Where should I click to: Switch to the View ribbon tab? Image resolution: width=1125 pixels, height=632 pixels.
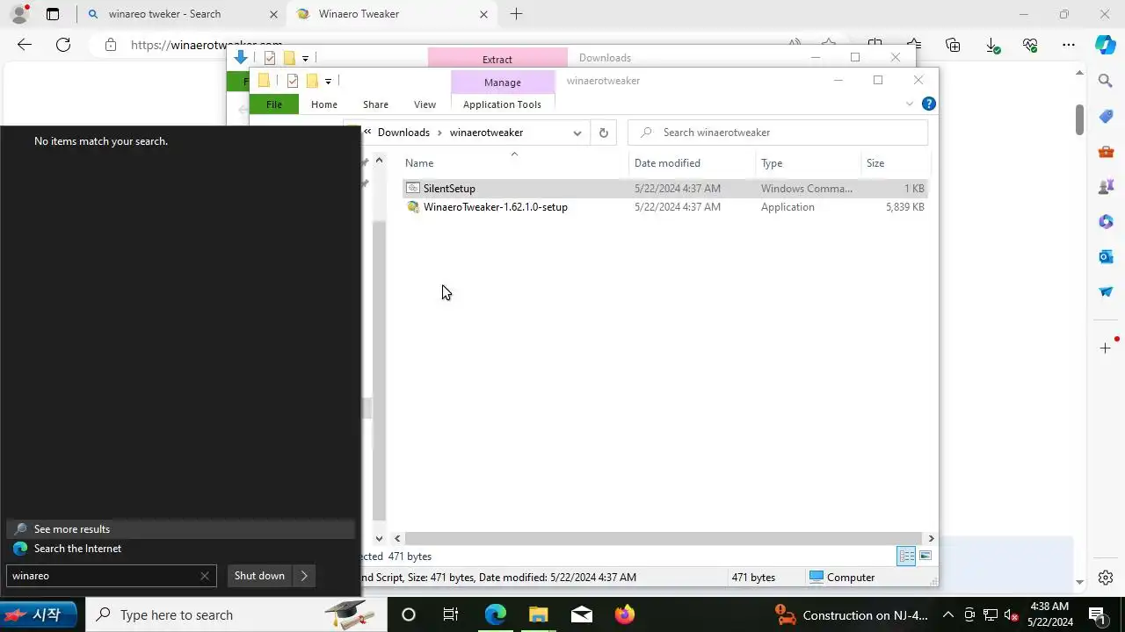pos(425,104)
